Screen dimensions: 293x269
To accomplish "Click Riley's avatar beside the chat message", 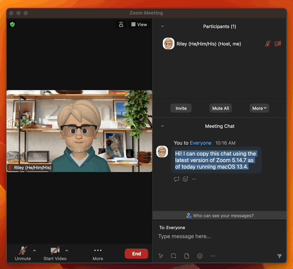I will (x=162, y=152).
